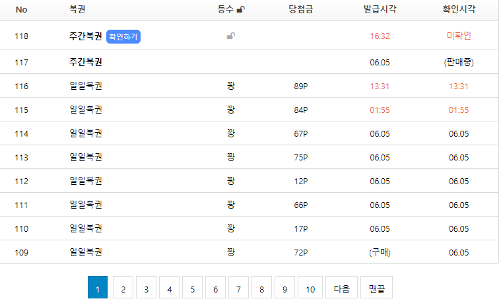Image resolution: width=501 pixels, height=307 pixels.
Task: Click the 89P prize amount
Action: [x=300, y=86]
